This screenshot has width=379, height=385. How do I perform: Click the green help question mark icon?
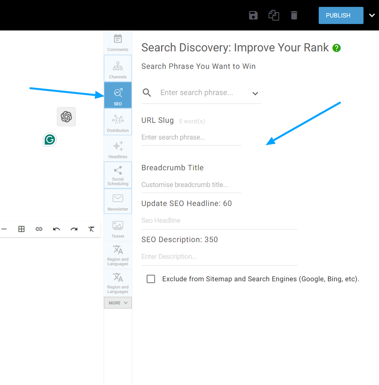coord(336,48)
